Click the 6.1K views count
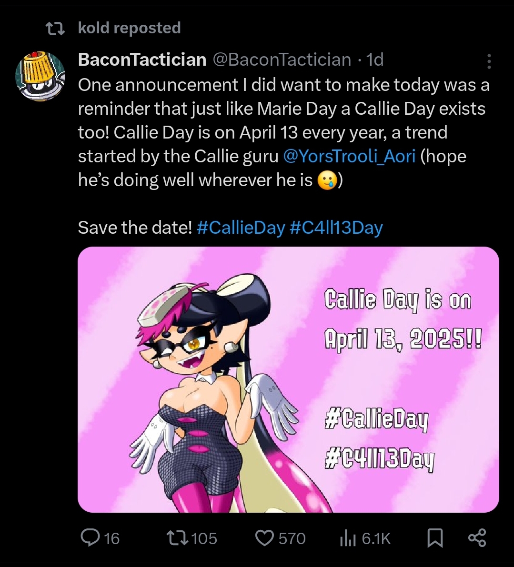 pyautogui.click(x=376, y=538)
